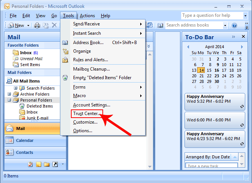Click the Calendar grid icon
Screen dimensions: 252x183
9,140
